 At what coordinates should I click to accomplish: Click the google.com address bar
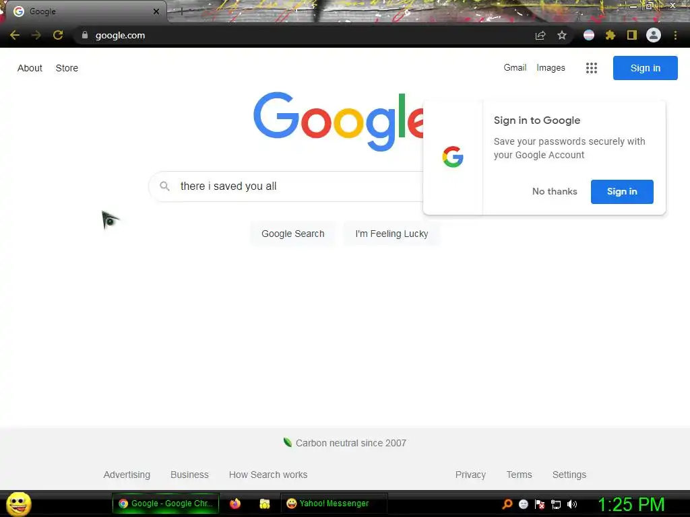(304, 35)
